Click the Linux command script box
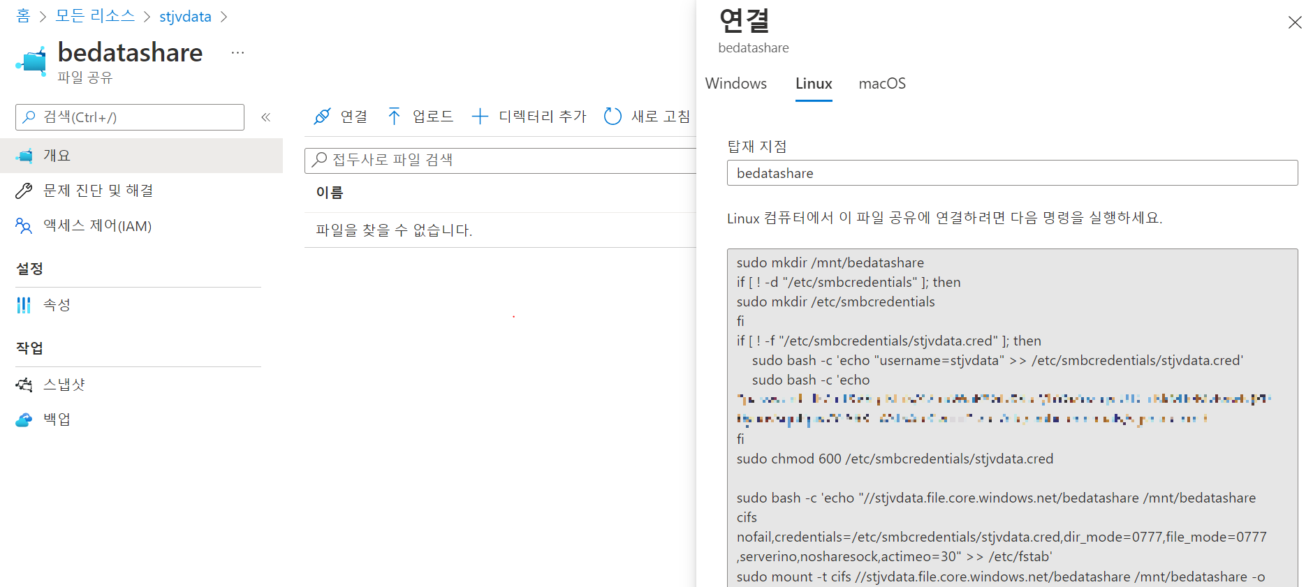 (x=1012, y=417)
